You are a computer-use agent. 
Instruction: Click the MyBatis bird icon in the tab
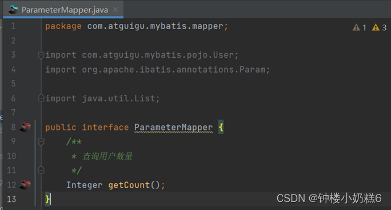(14, 10)
